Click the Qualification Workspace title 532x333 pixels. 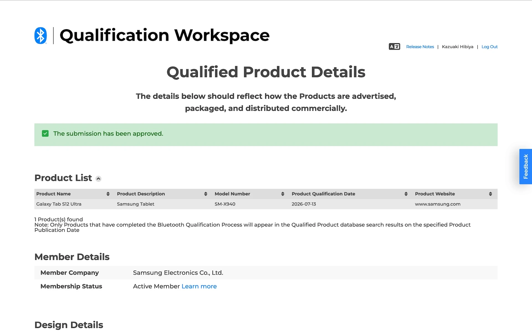pos(165,35)
